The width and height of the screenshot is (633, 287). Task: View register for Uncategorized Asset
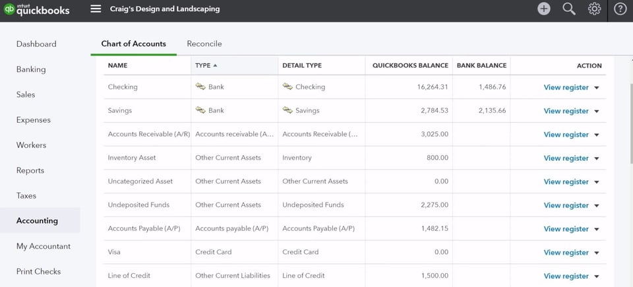click(566, 181)
